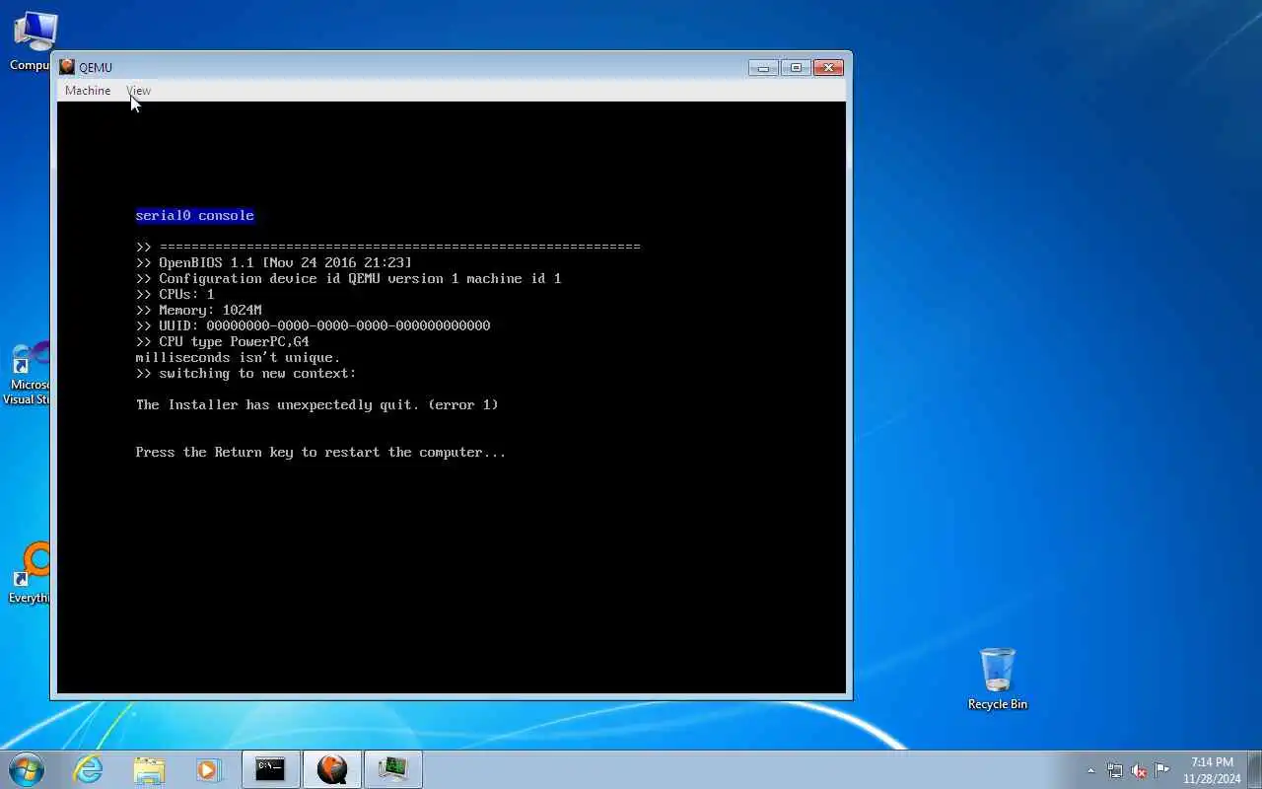Viewport: 1262px width, 789px height.
Task: Click the 'Memory: 1024M' line
Action: [199, 310]
